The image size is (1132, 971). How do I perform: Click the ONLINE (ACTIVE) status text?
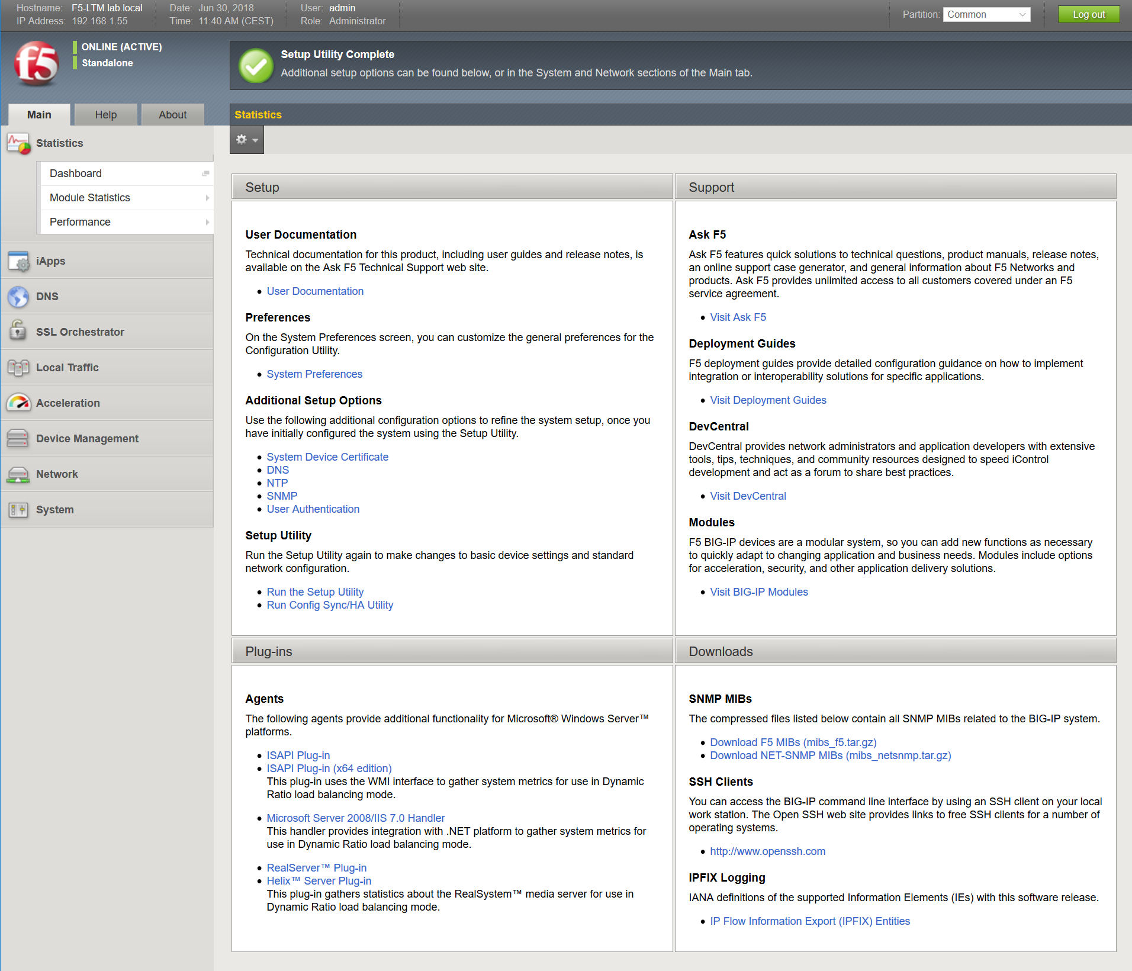[121, 47]
